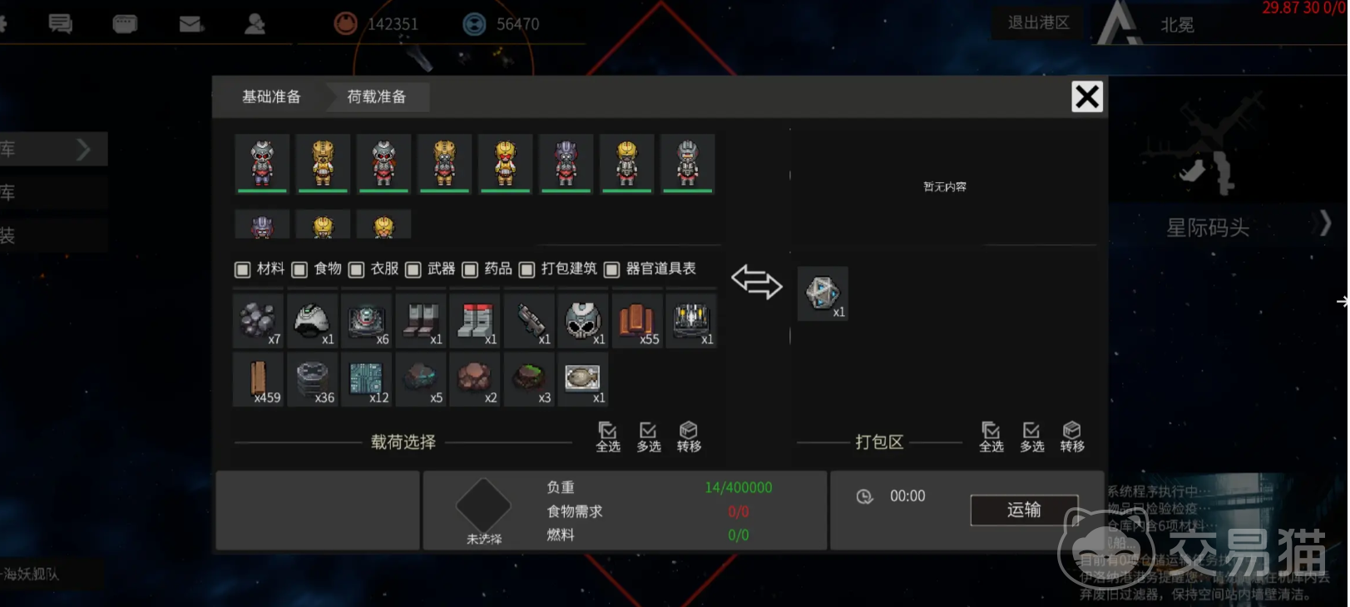The height and width of the screenshot is (607, 1350).
Task: Enable the 食物 filter checkbox
Action: (300, 269)
